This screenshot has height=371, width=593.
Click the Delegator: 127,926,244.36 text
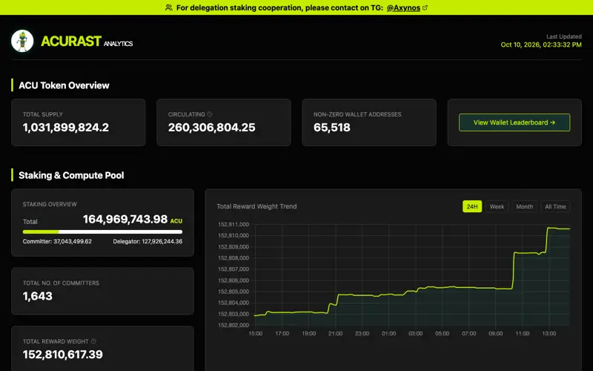148,241
